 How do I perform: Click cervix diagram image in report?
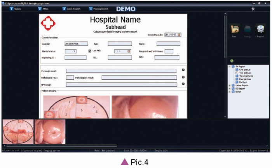[x=76, y=107]
